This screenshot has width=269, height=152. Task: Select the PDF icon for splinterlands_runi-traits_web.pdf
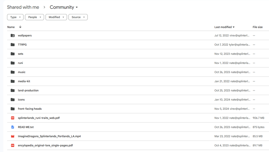[x=13, y=118]
